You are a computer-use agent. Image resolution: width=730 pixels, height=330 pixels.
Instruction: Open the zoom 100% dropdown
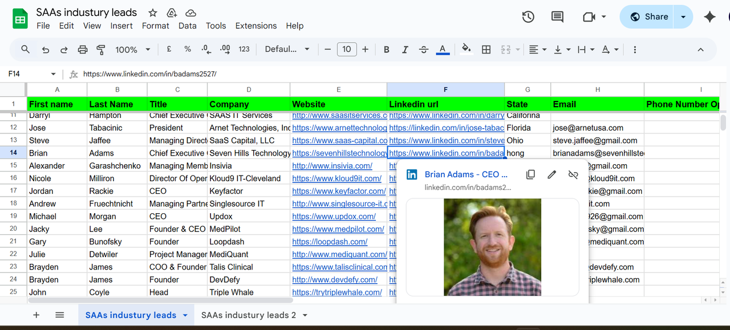133,50
